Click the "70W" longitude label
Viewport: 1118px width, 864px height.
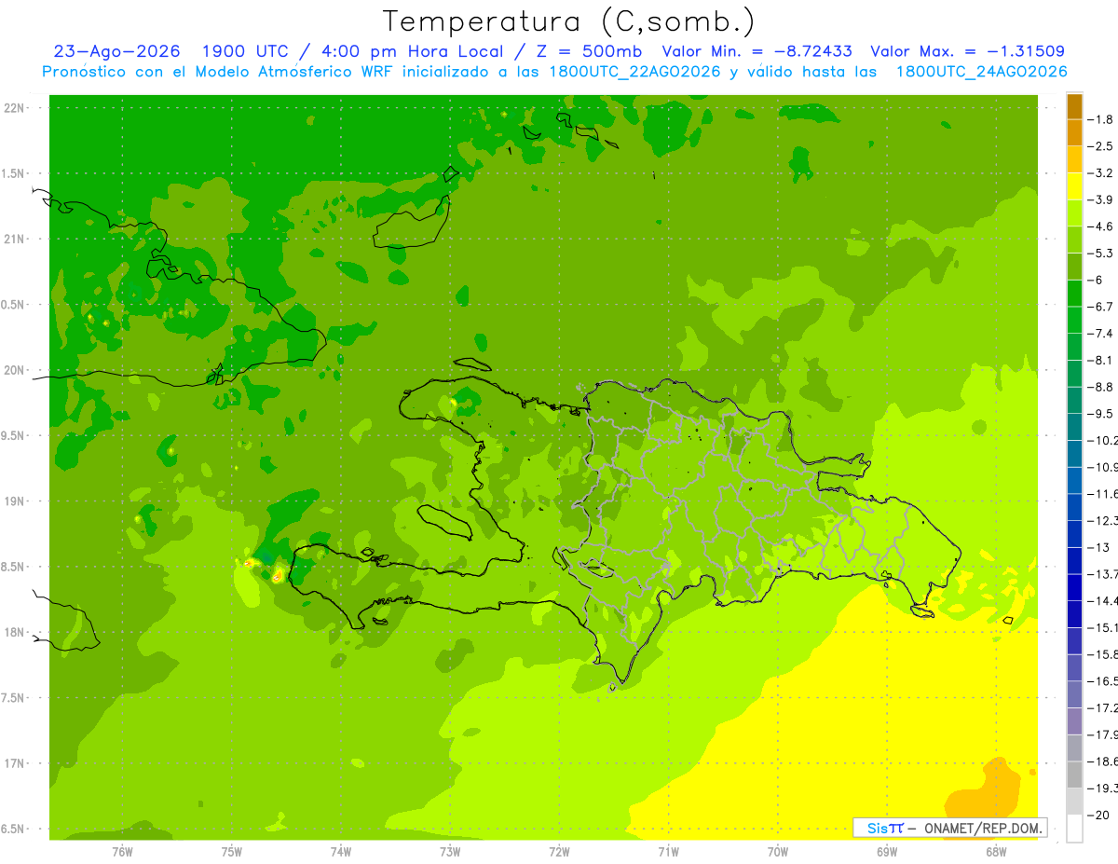coord(778,852)
